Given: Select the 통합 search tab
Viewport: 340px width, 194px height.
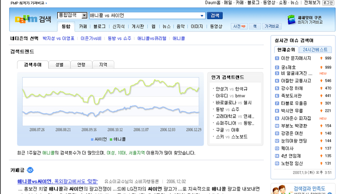Looking at the screenshot, I should pyautogui.click(x=66, y=26).
